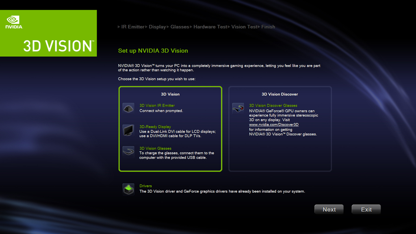Go to the IR Emitter step
Viewport: 416px width, 234px height.
133,27
